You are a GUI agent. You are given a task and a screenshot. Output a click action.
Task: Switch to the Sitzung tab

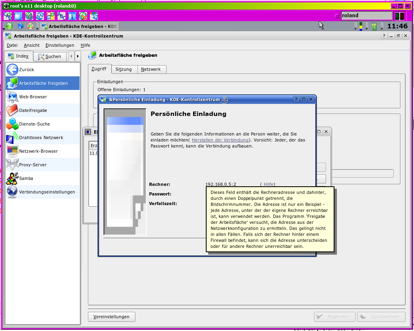[123, 69]
